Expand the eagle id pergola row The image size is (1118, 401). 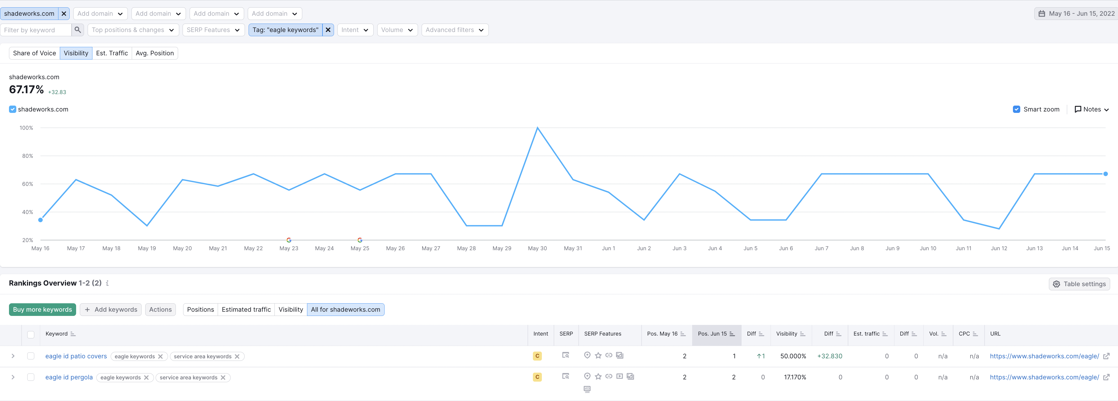13,377
